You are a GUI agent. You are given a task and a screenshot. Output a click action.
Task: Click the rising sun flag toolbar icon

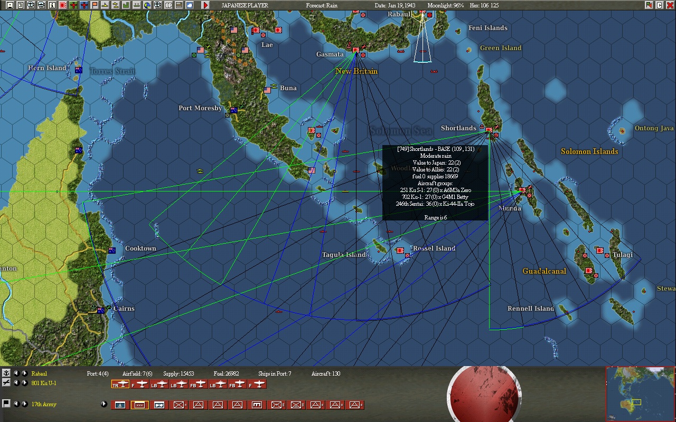point(63,5)
